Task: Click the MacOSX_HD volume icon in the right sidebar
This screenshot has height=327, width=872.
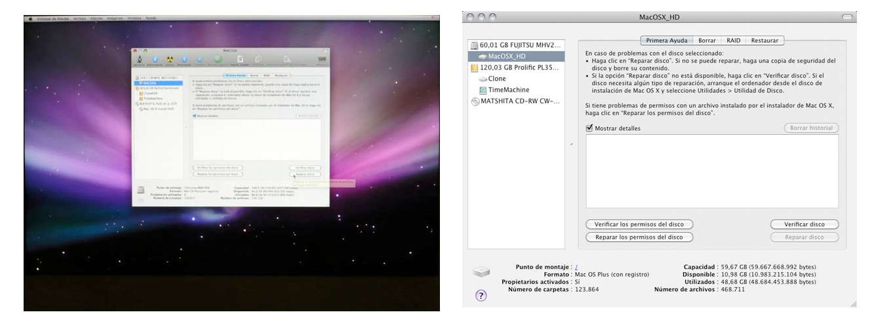Action: (483, 56)
